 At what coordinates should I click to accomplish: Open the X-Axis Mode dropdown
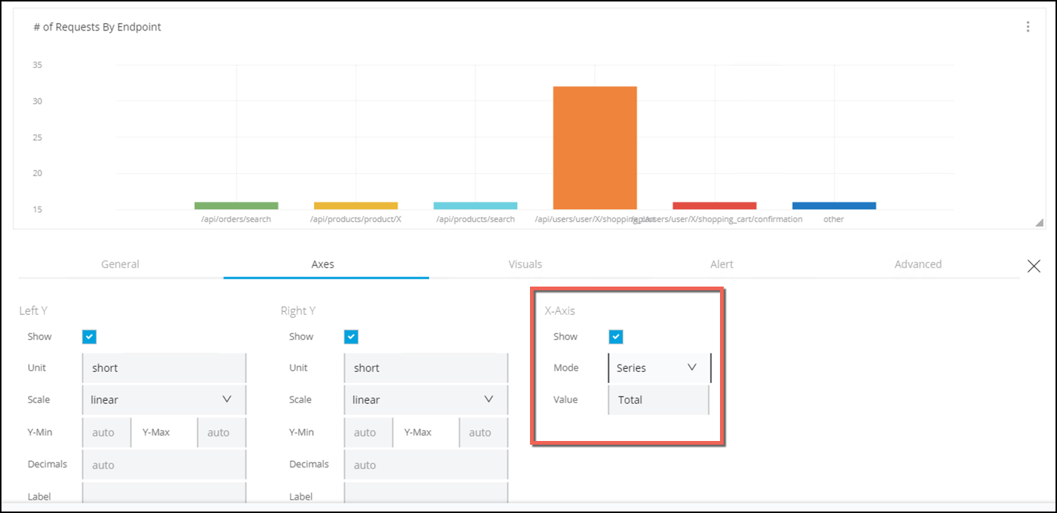pos(658,367)
